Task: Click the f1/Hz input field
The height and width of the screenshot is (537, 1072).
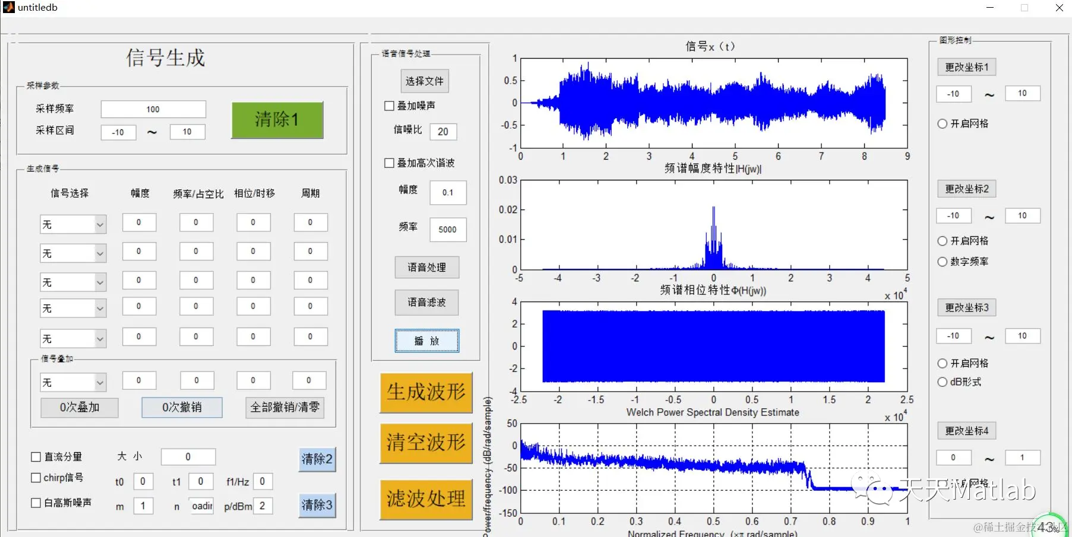Action: coord(263,482)
